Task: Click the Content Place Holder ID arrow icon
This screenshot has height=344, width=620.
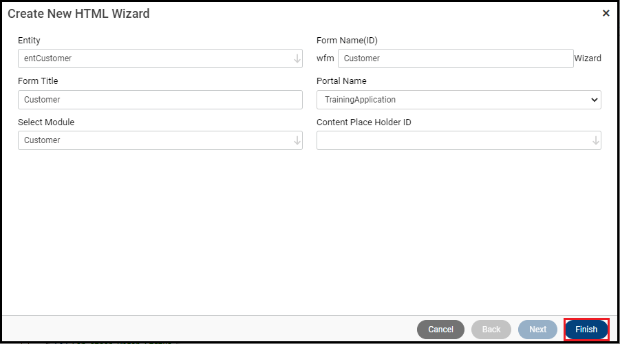Action: [596, 140]
